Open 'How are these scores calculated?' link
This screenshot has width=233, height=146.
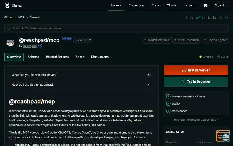point(196,120)
